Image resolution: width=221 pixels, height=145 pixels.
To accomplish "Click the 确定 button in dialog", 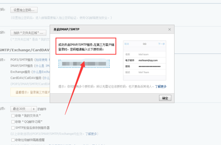I will pos(165,98).
